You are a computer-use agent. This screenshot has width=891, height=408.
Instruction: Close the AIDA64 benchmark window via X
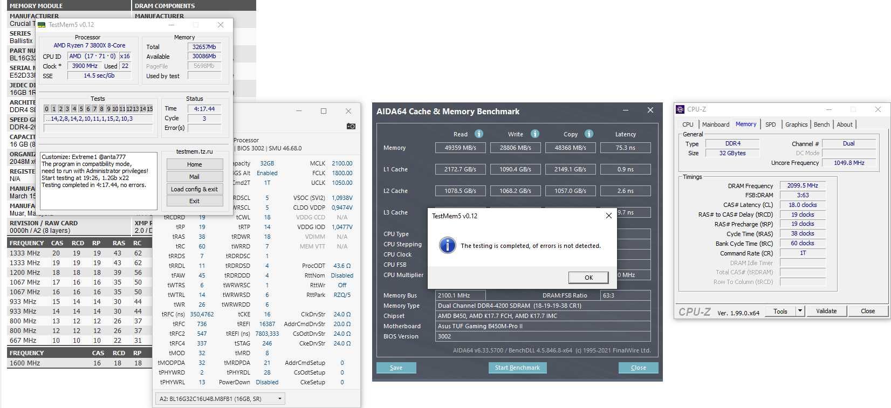(650, 110)
